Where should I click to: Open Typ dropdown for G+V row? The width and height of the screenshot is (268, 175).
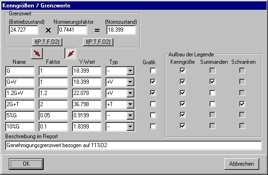pos(130,82)
